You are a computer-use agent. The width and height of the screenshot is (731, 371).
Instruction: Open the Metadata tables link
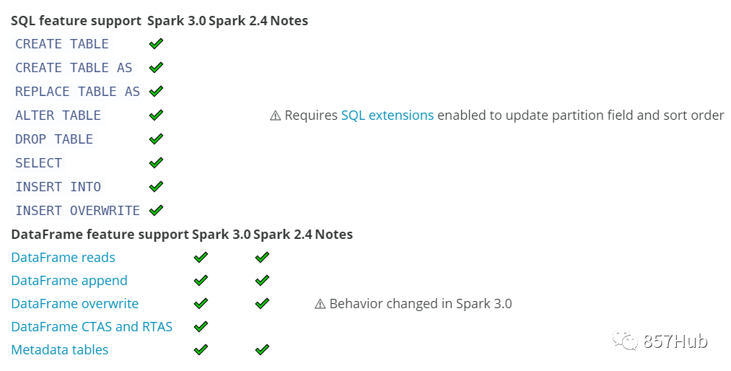coord(59,350)
